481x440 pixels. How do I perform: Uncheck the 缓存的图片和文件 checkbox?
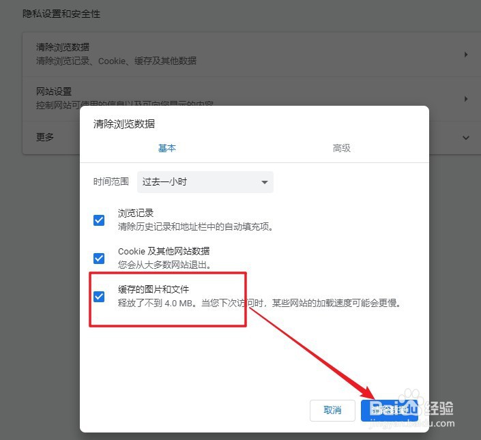[99, 297]
